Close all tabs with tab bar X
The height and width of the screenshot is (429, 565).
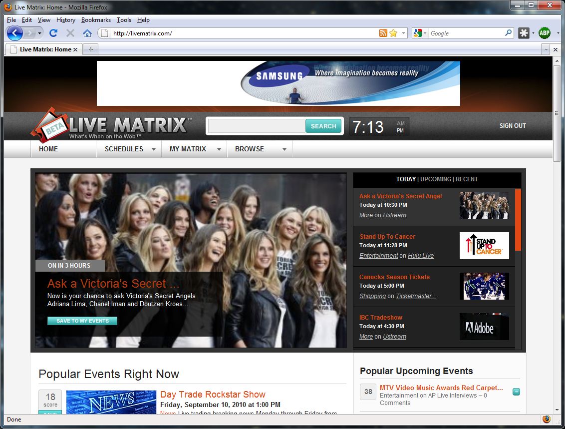tap(556, 49)
